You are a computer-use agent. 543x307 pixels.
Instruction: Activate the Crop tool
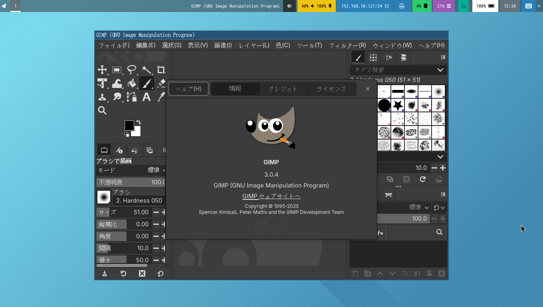[x=161, y=70]
